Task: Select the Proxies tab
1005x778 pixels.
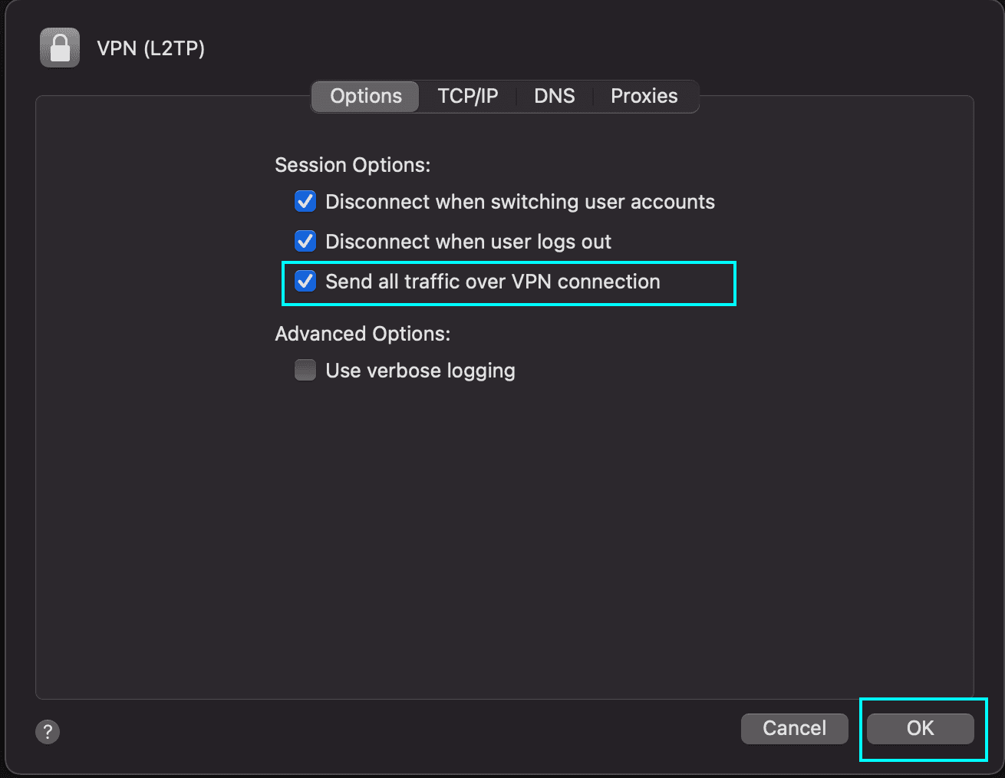Action: (x=644, y=96)
